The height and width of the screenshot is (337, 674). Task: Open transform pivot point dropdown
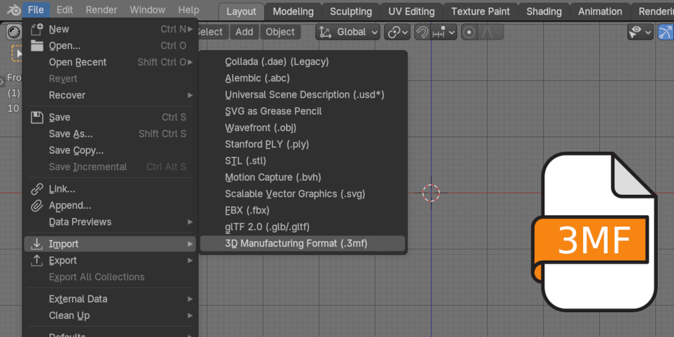(x=397, y=33)
